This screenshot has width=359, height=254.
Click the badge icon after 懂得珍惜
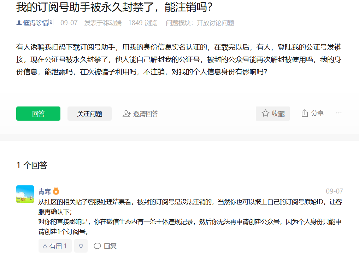pyautogui.click(x=51, y=22)
